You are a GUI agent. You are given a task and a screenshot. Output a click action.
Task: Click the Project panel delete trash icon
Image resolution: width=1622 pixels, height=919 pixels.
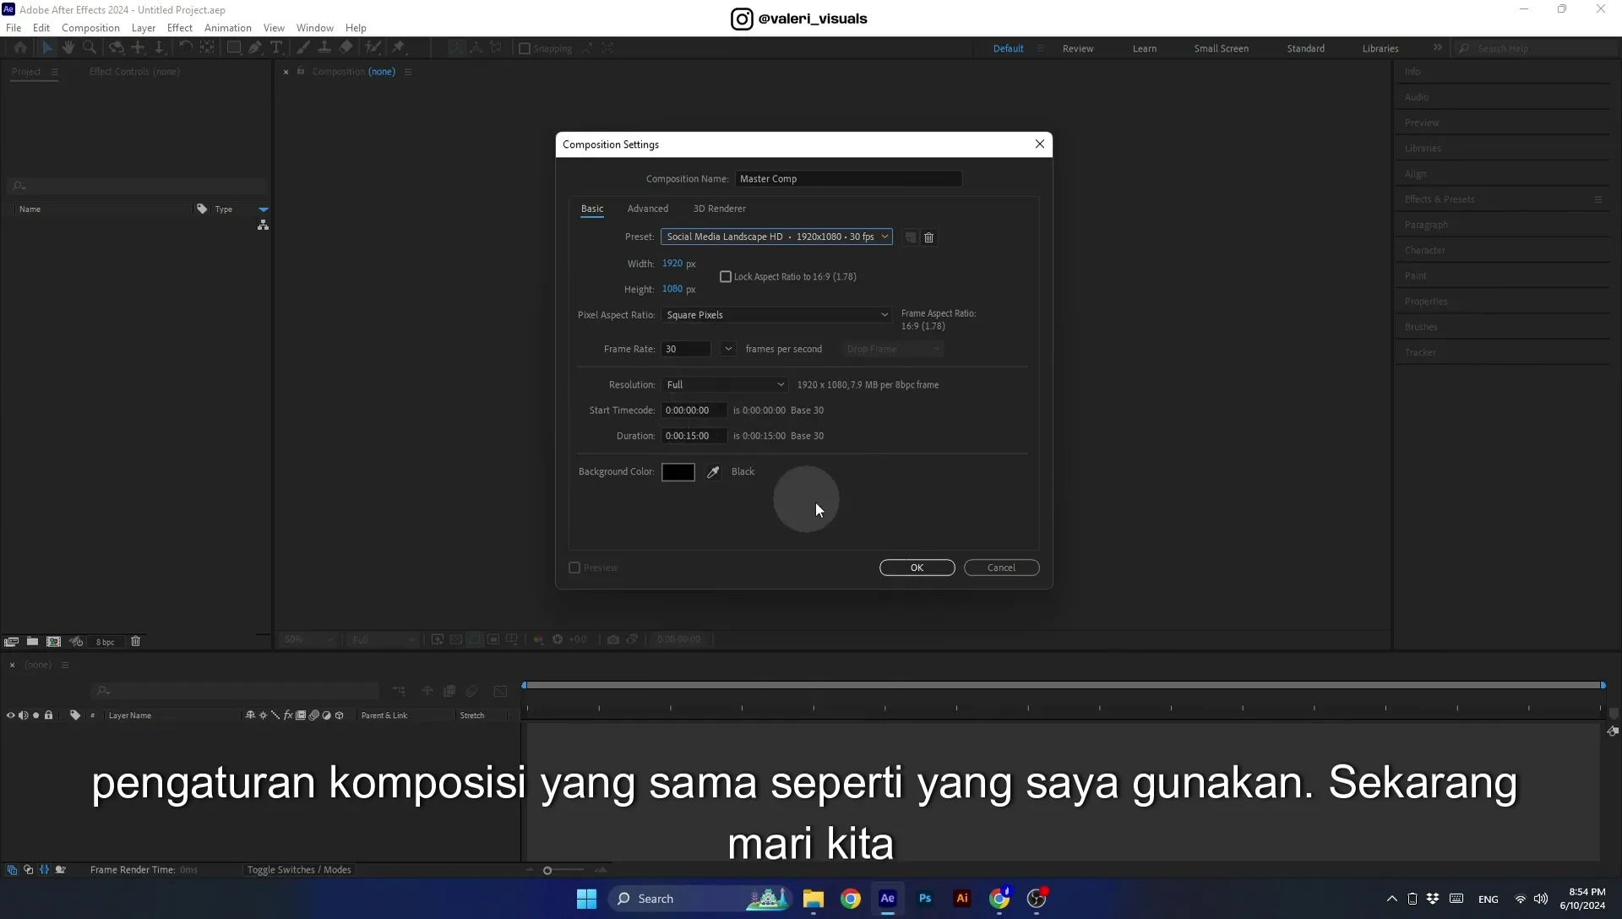[x=135, y=642]
